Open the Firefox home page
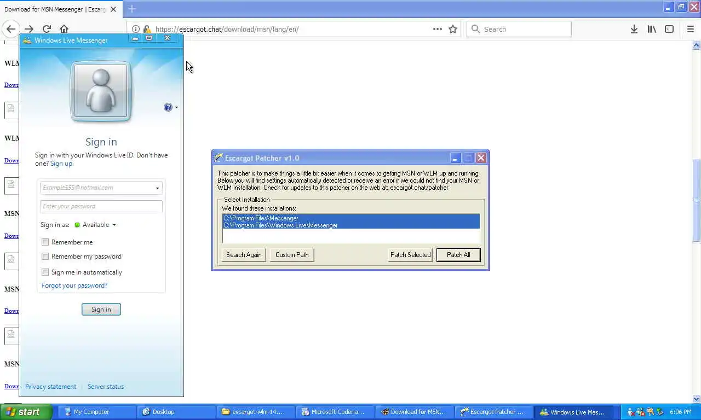 coord(64,29)
